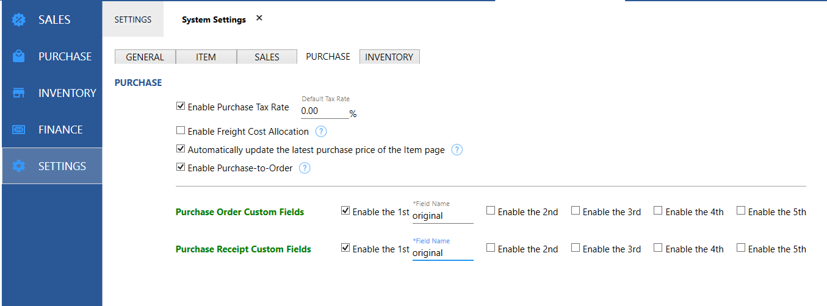This screenshot has height=306, width=827.
Task: Enable the 2nd Purchase Order custom field
Action: (491, 211)
